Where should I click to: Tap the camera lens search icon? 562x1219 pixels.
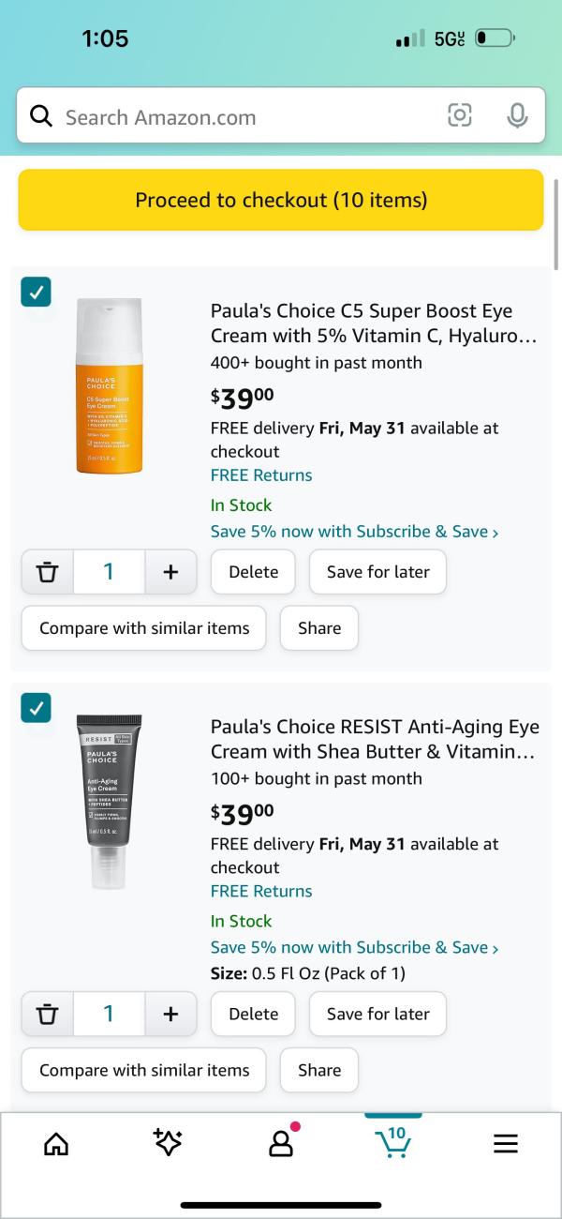pyautogui.click(x=459, y=116)
